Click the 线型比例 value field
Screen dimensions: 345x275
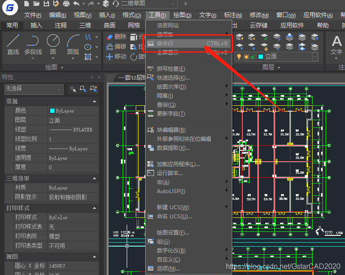pyautogui.click(x=73, y=139)
